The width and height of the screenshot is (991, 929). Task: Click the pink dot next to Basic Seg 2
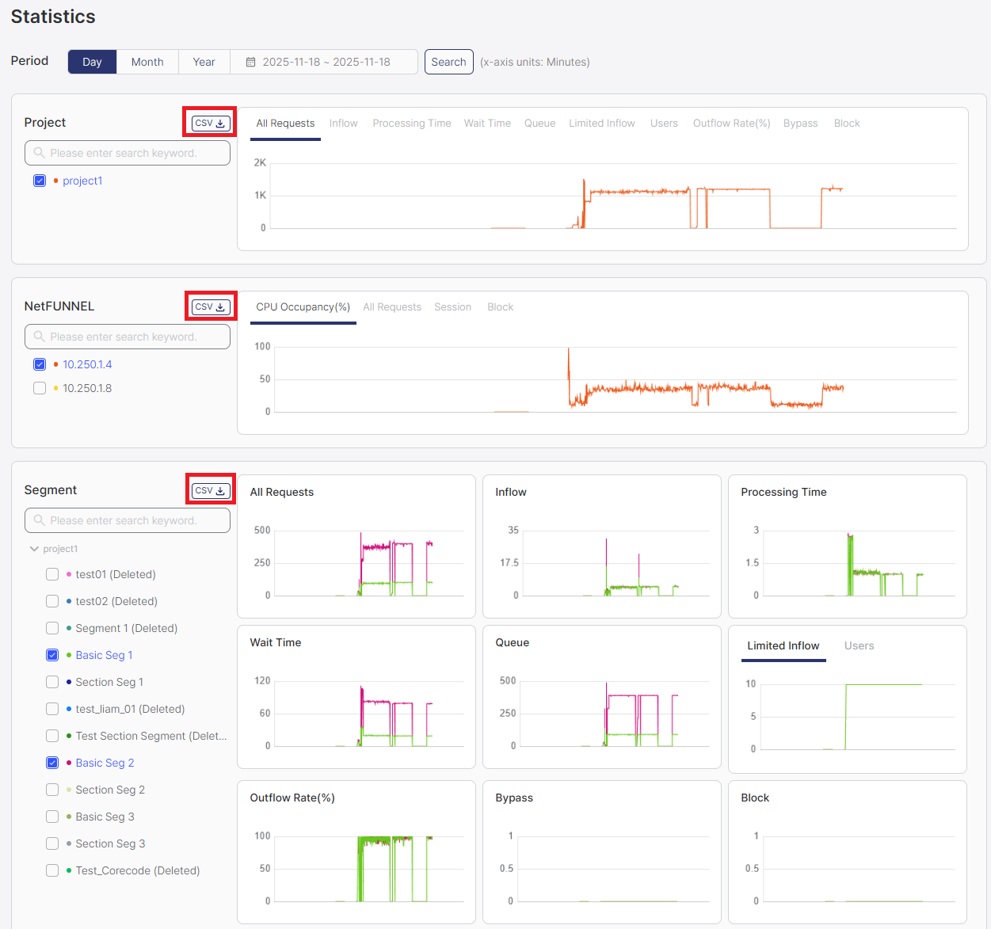[x=69, y=763]
